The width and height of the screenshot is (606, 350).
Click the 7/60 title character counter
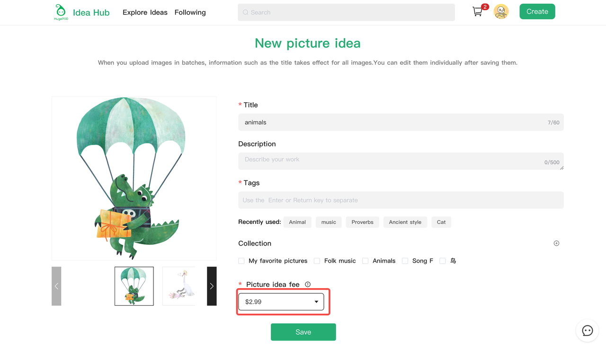tap(553, 122)
